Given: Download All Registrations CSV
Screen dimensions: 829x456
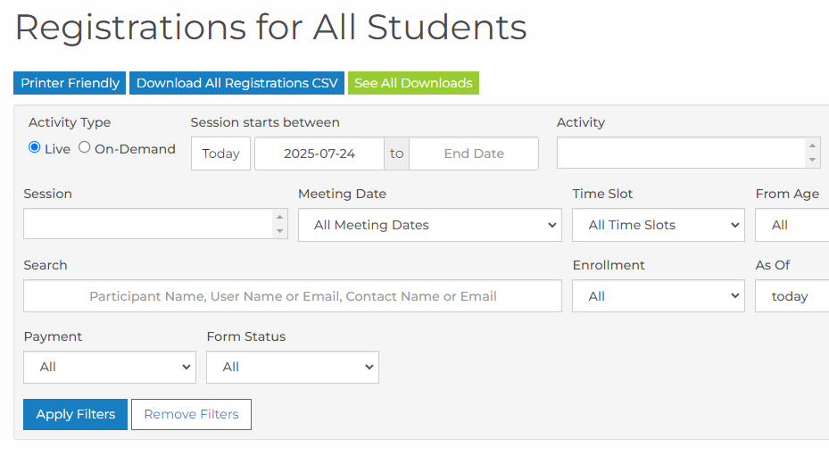Looking at the screenshot, I should [x=236, y=83].
